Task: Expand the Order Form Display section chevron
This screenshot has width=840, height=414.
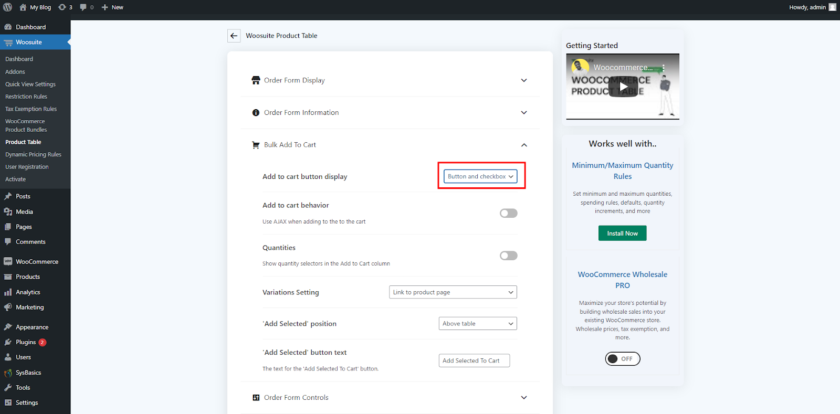Action: click(524, 80)
